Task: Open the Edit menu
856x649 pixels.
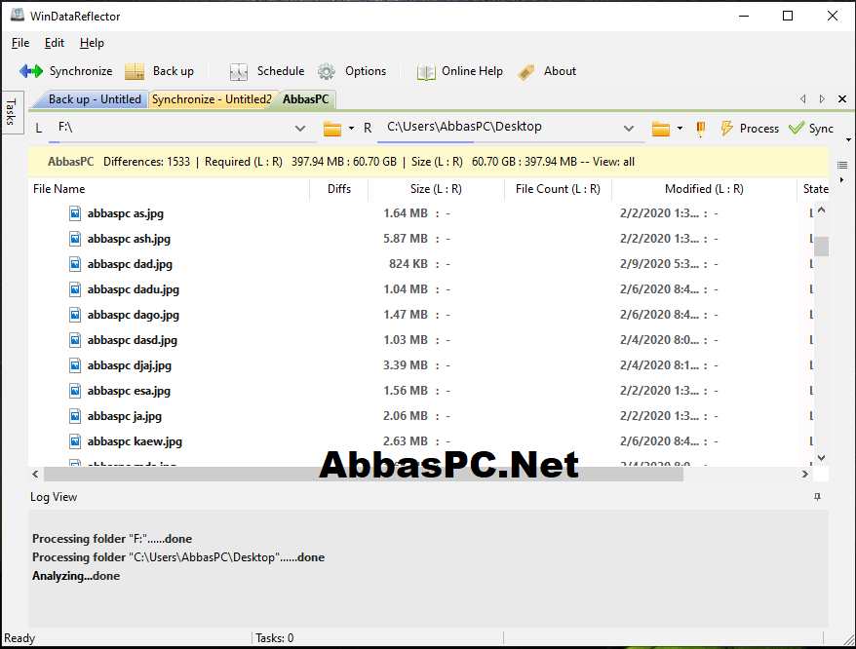Action: click(54, 43)
